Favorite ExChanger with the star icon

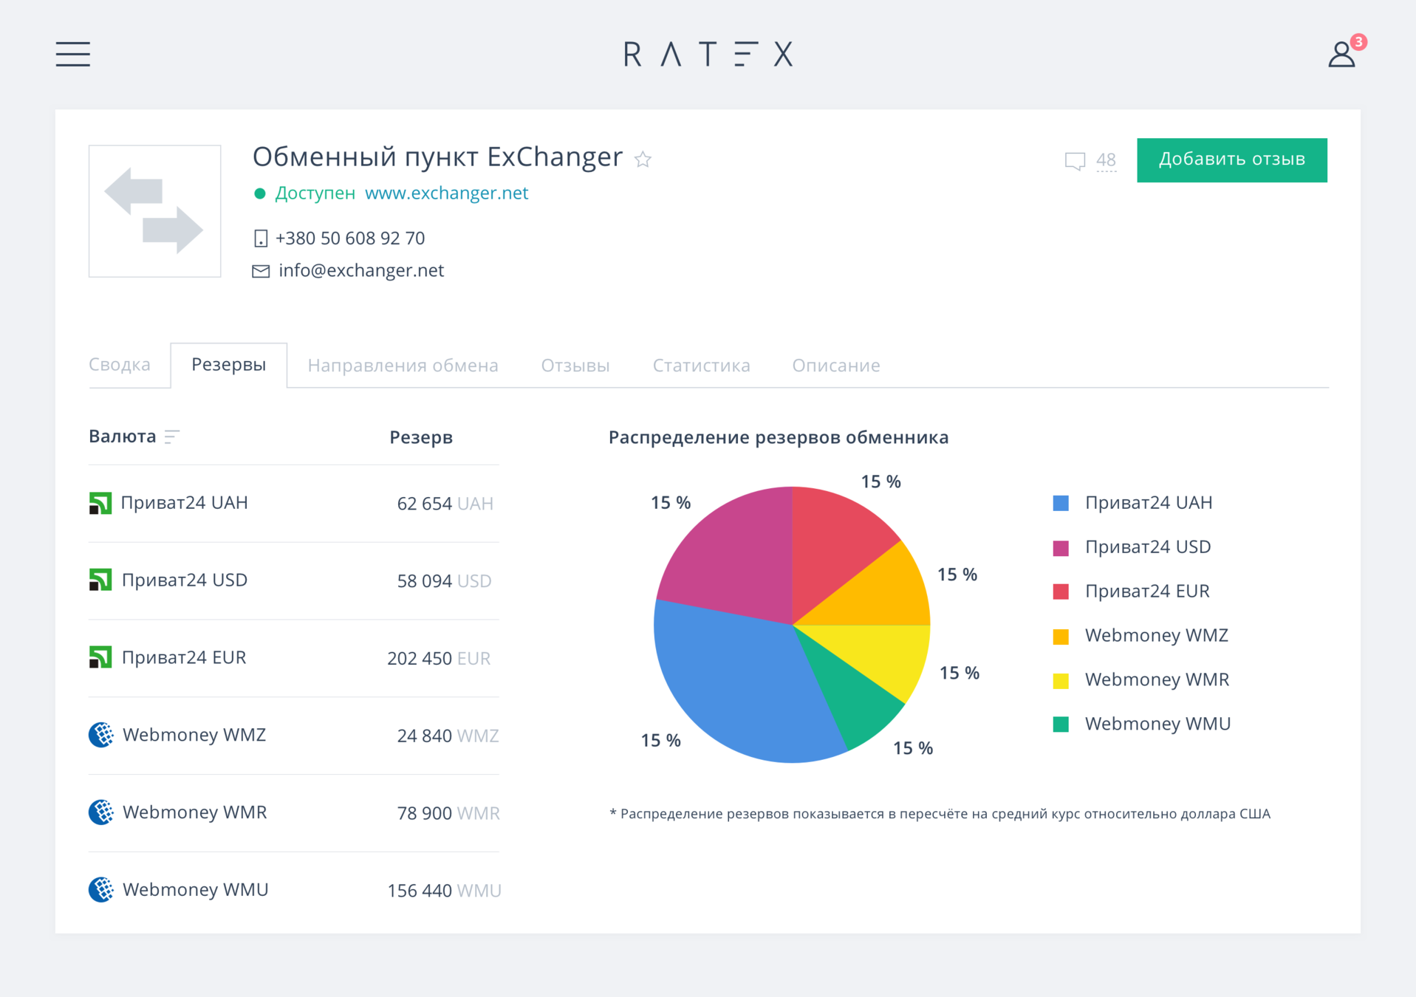coord(643,159)
